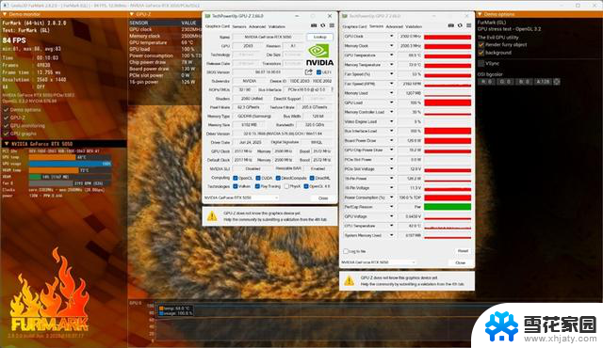Open the Board Power Draw sensor dropdown arrow
The height and width of the screenshot is (348, 603).
click(392, 140)
